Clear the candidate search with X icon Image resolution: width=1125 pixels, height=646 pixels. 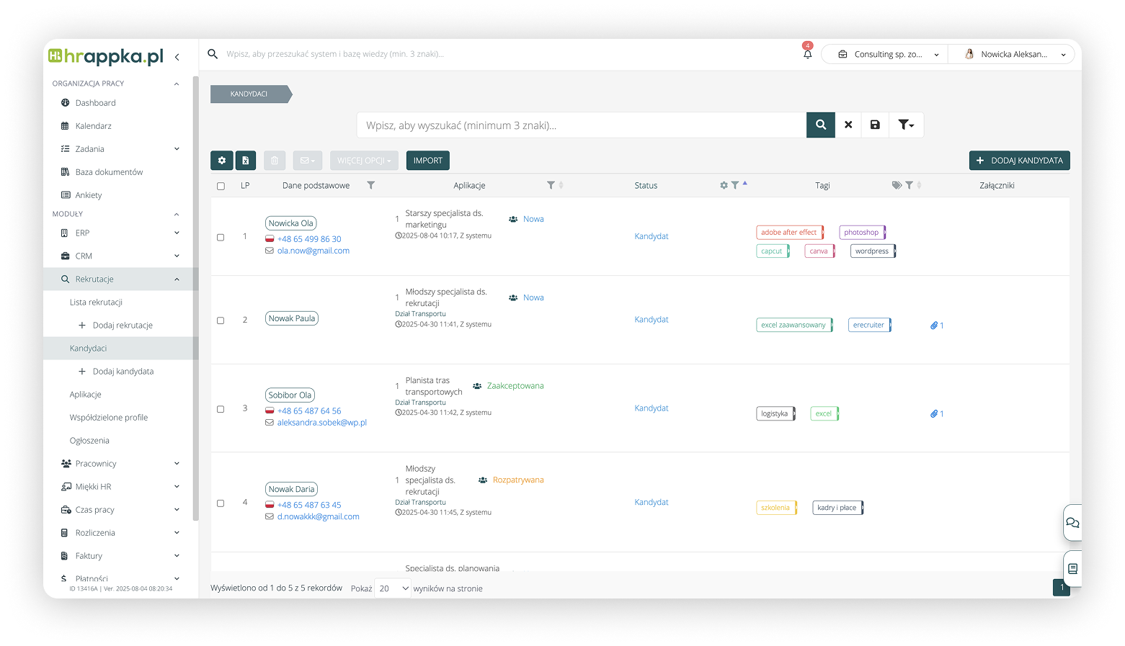pos(848,125)
